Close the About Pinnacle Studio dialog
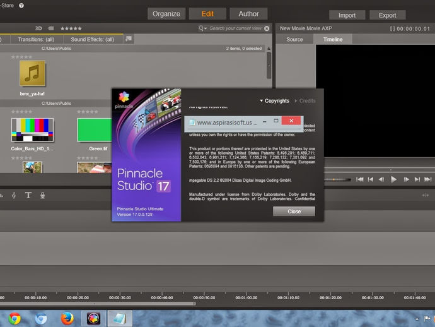This screenshot has width=435, height=327. [294, 211]
